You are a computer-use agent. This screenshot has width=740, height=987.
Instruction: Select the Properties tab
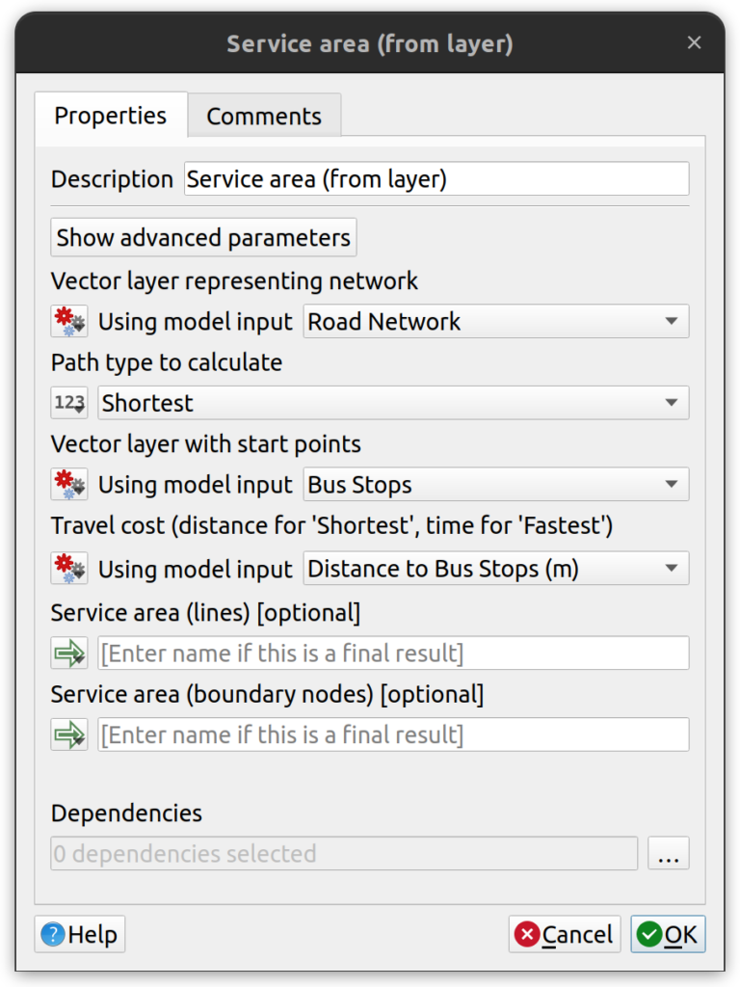111,116
